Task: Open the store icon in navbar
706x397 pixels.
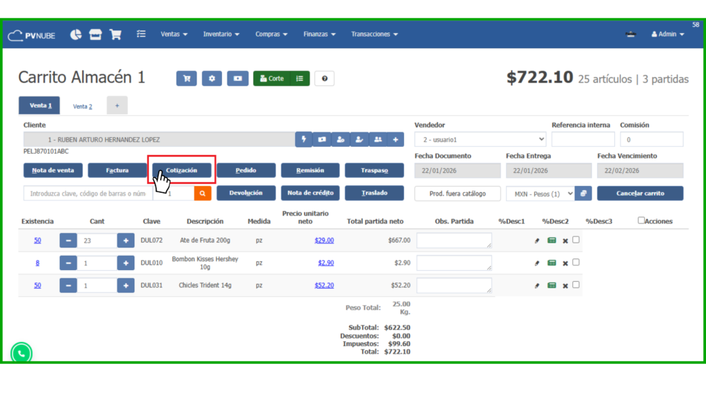Action: [x=96, y=34]
